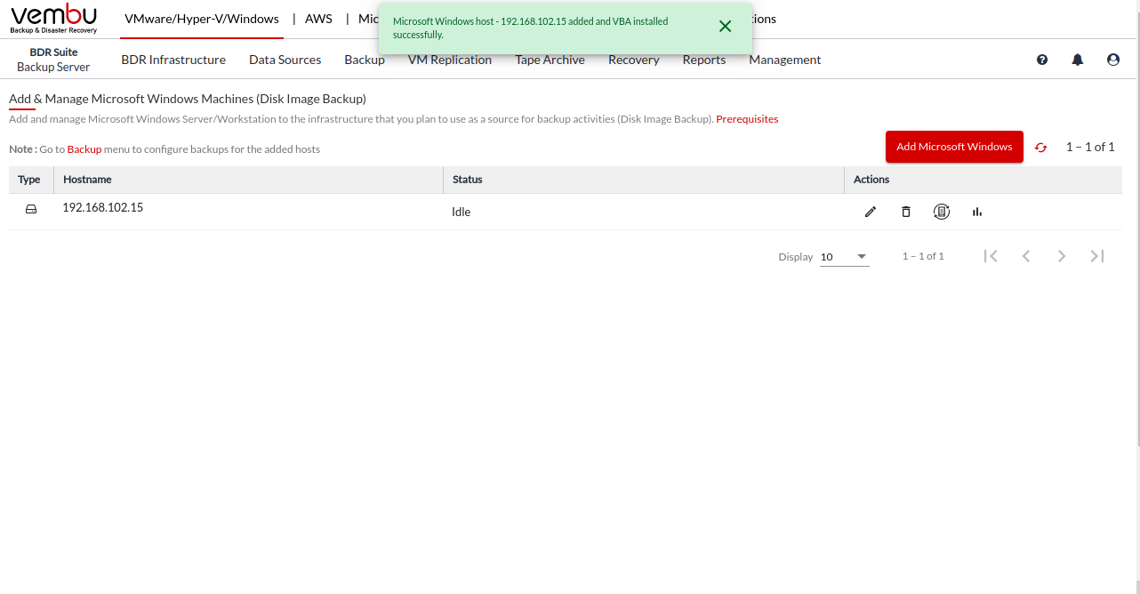Screen dimensions: 1140x594
Task: Dismiss the success notification banner
Action: point(725,27)
